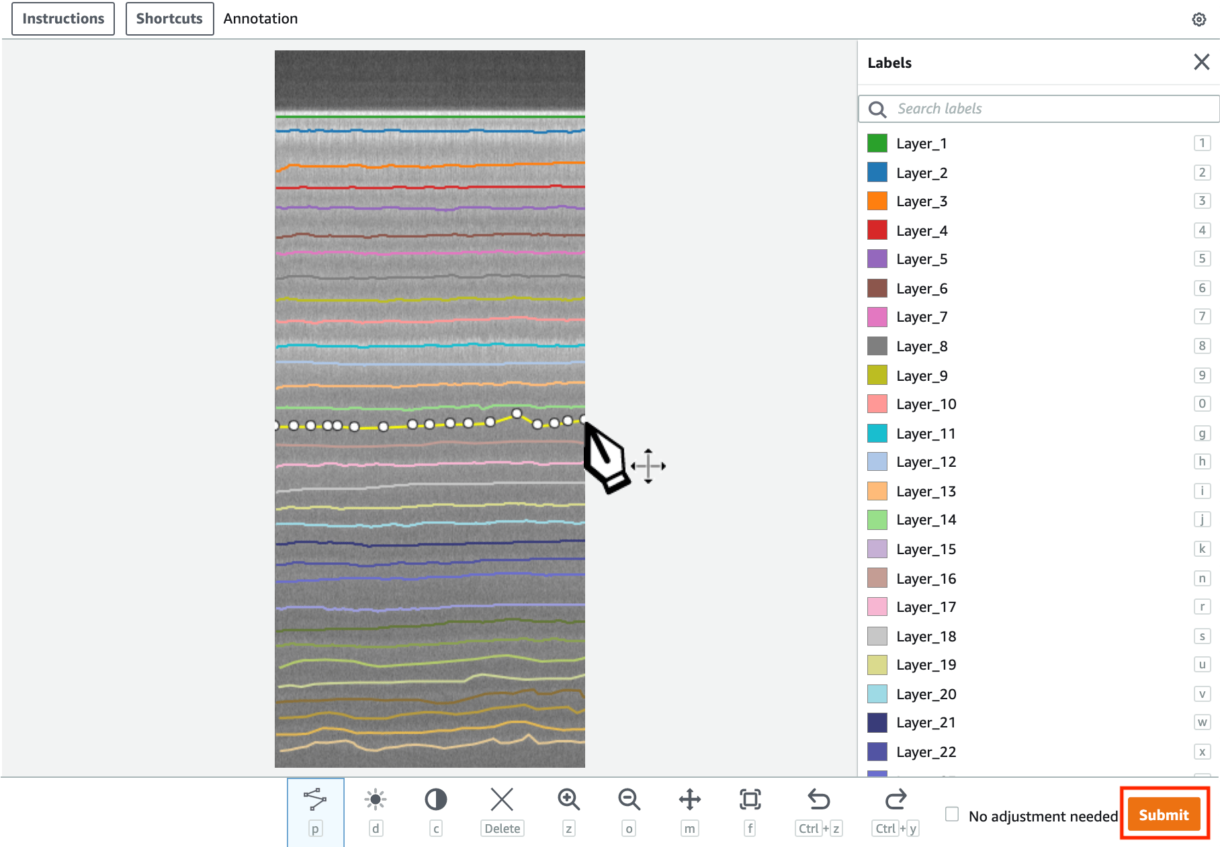Pick the blue Layer_2 swatch
The width and height of the screenshot is (1220, 847).
pyautogui.click(x=877, y=173)
